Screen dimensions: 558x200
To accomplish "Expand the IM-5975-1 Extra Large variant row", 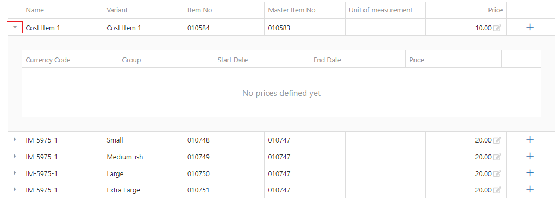I will click(15, 189).
